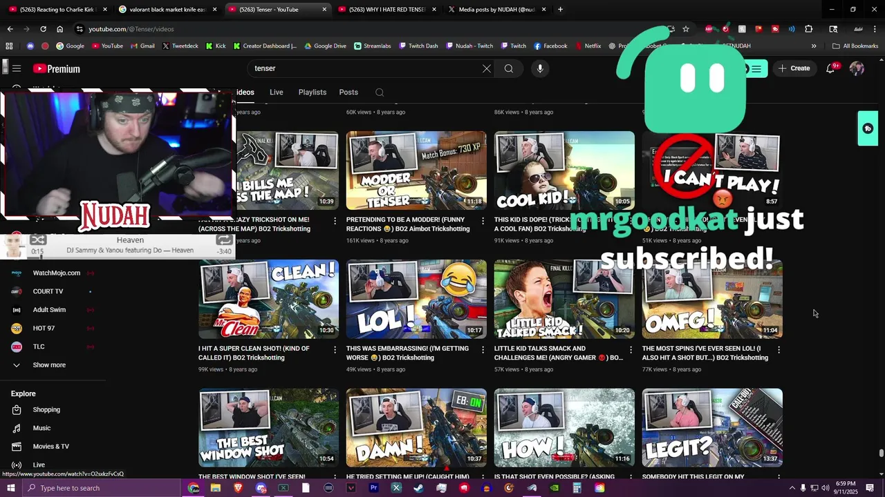Screen dimensions: 885x497
Task: Click the Windows taskbar search box
Action: click(x=102, y=488)
